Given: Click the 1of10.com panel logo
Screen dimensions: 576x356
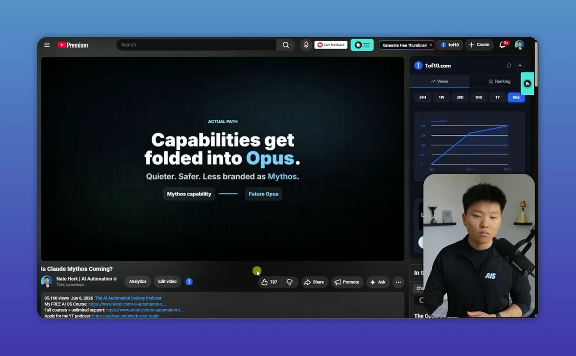Looking at the screenshot, I should [x=418, y=66].
